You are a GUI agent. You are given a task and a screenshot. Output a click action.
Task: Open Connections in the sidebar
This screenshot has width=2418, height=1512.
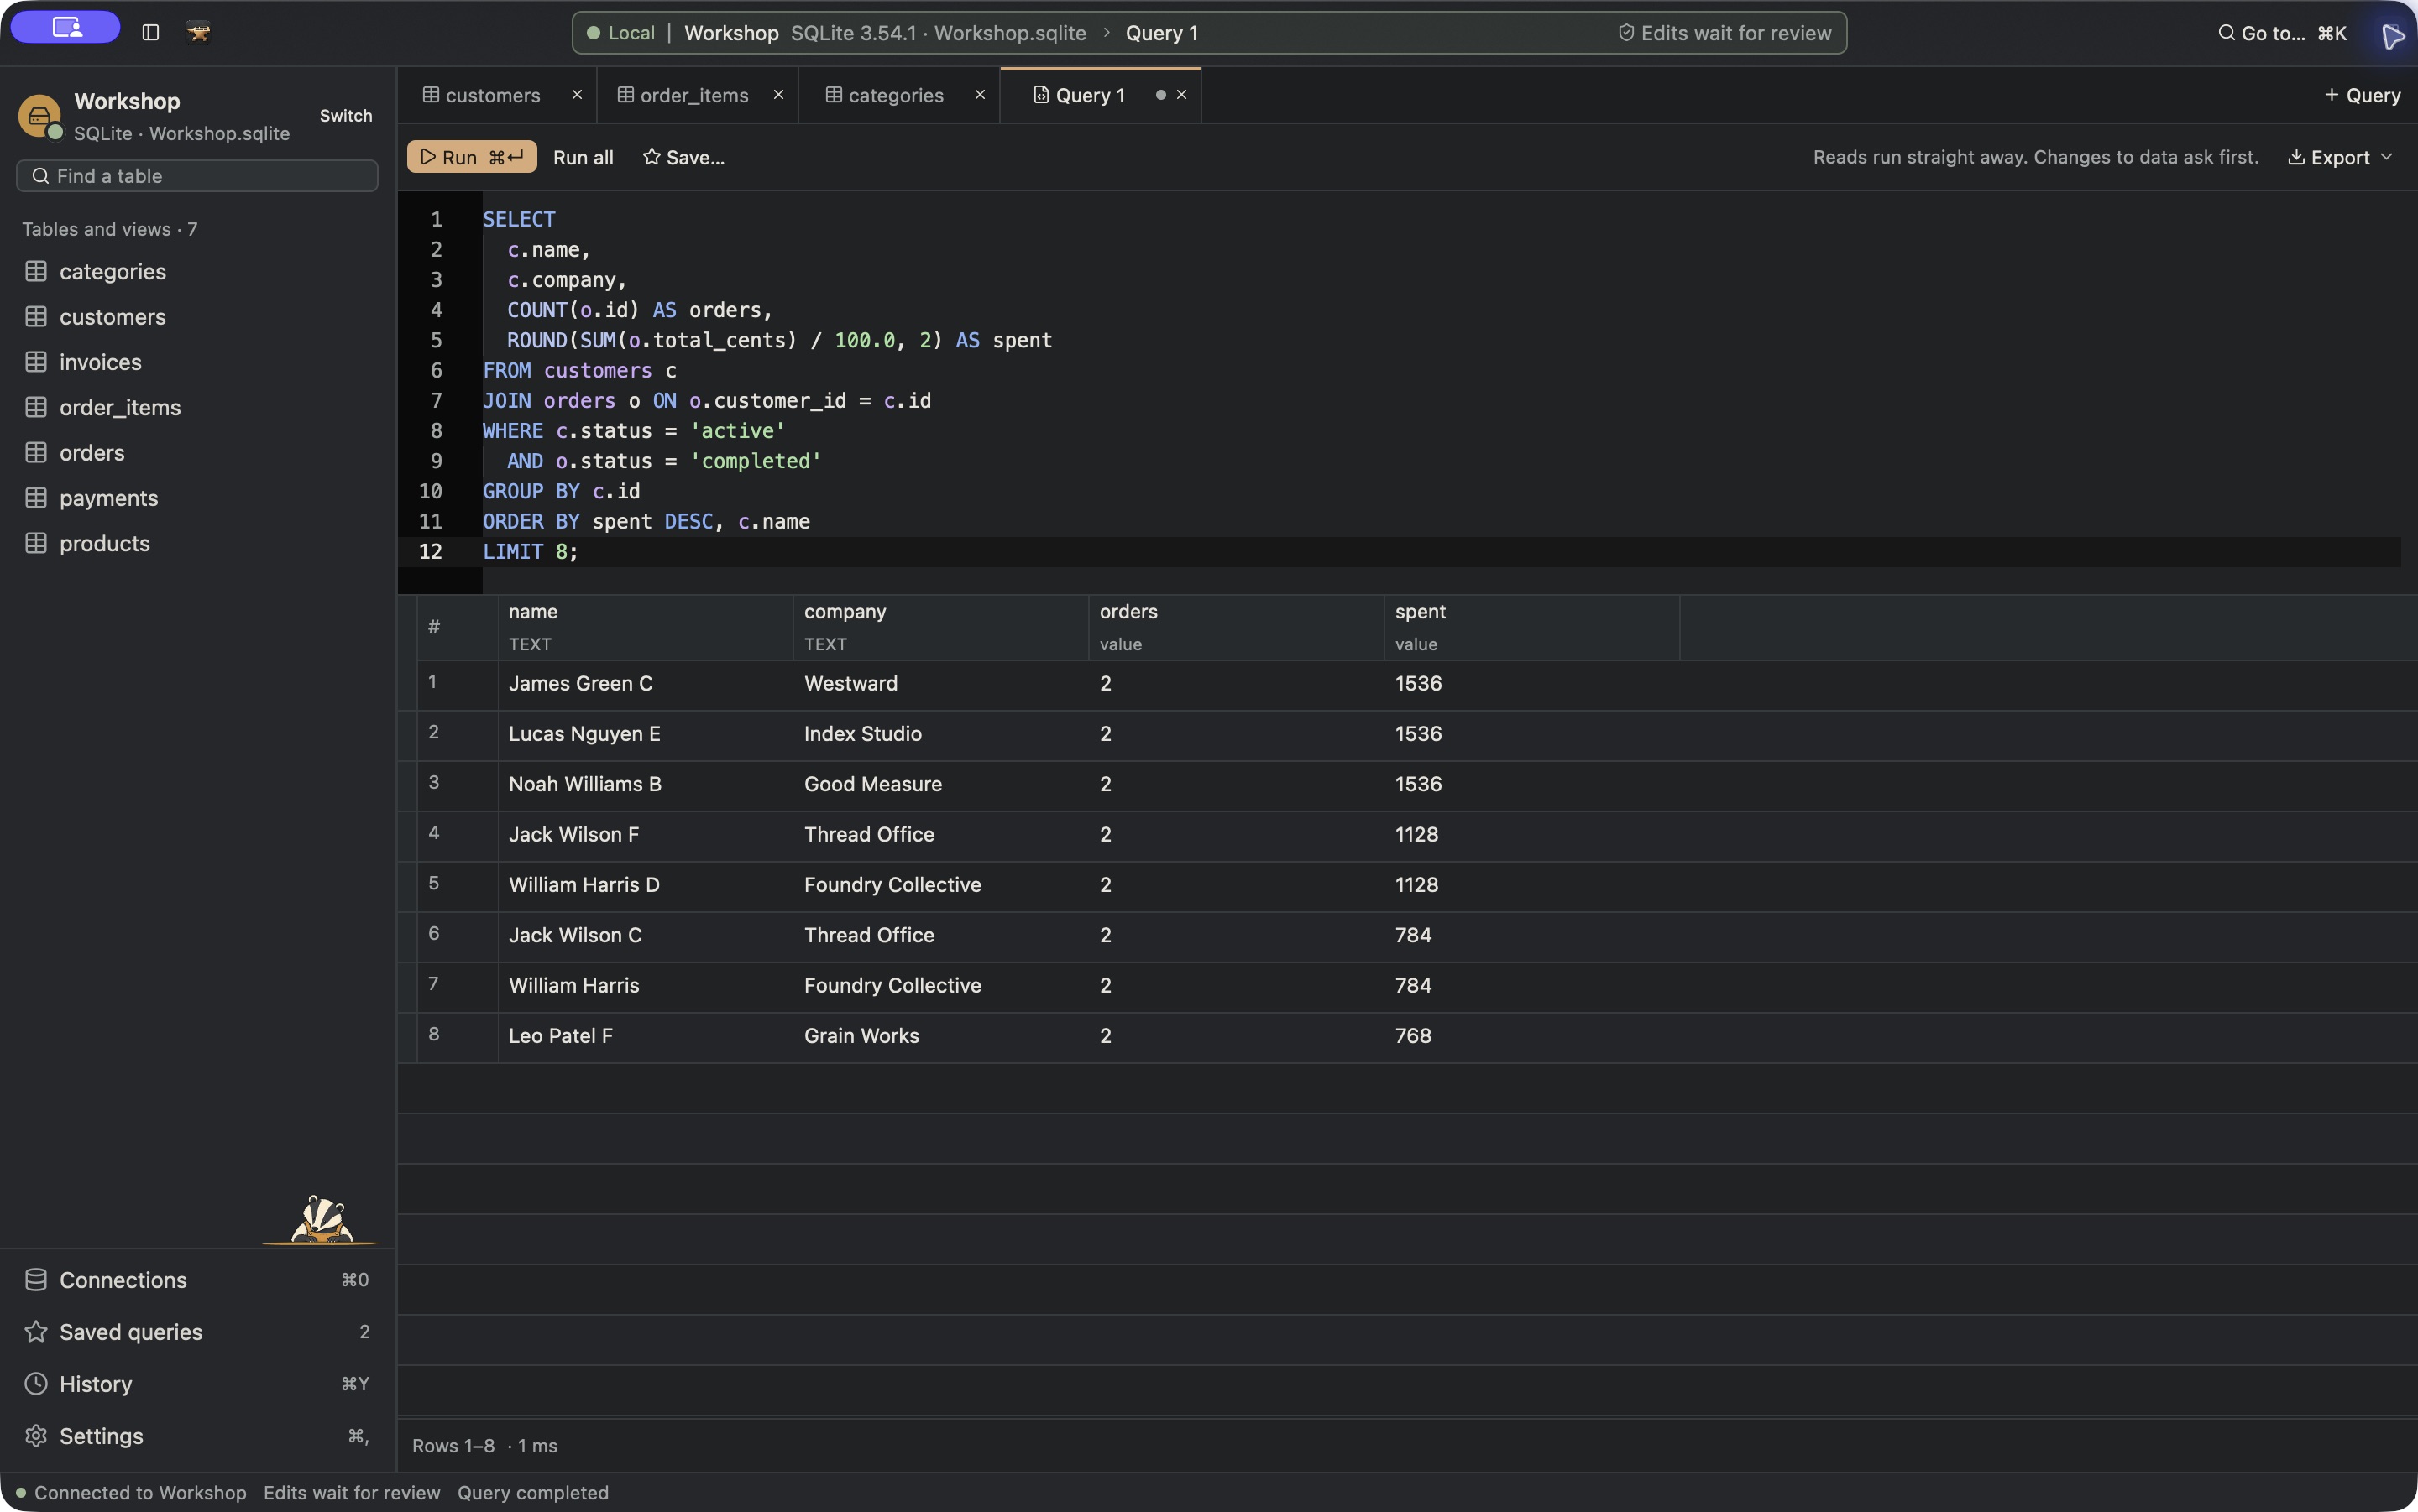pos(197,1280)
